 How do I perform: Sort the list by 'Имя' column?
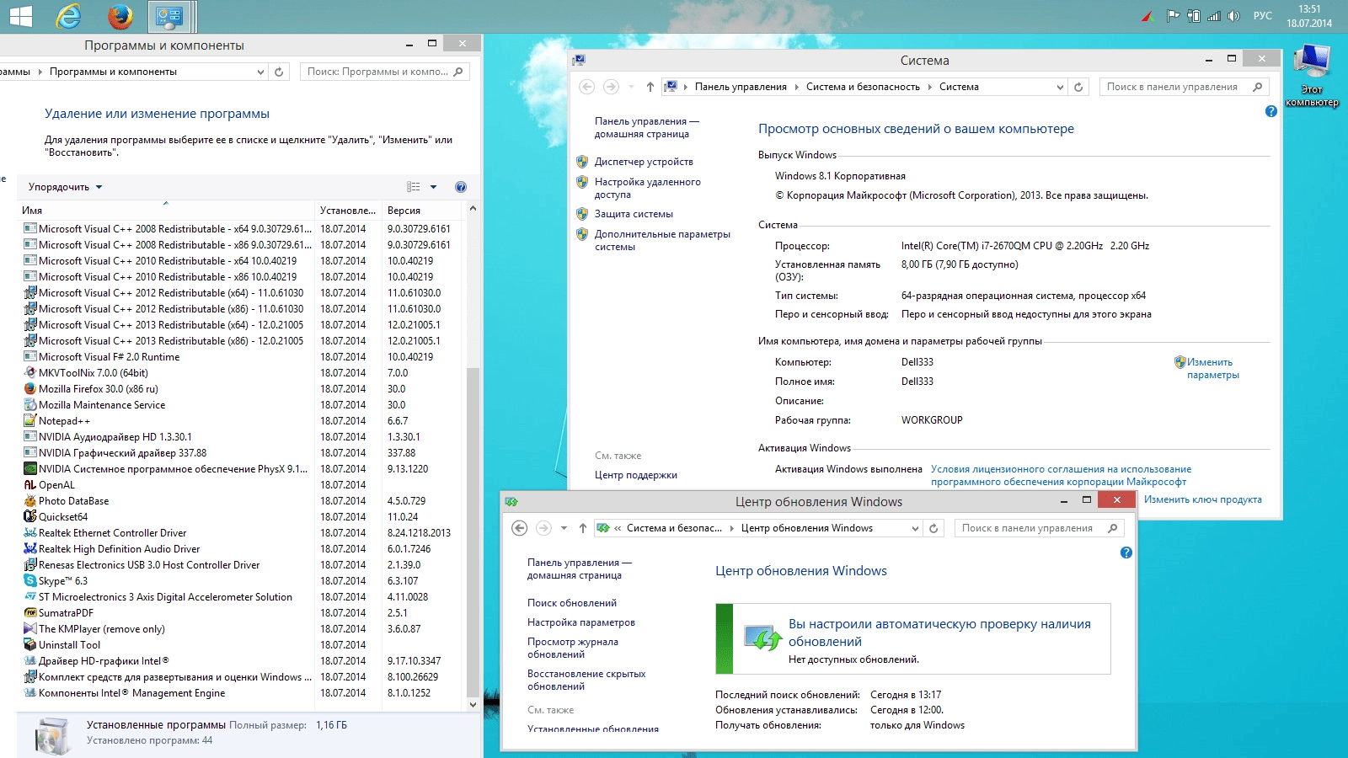(x=166, y=210)
